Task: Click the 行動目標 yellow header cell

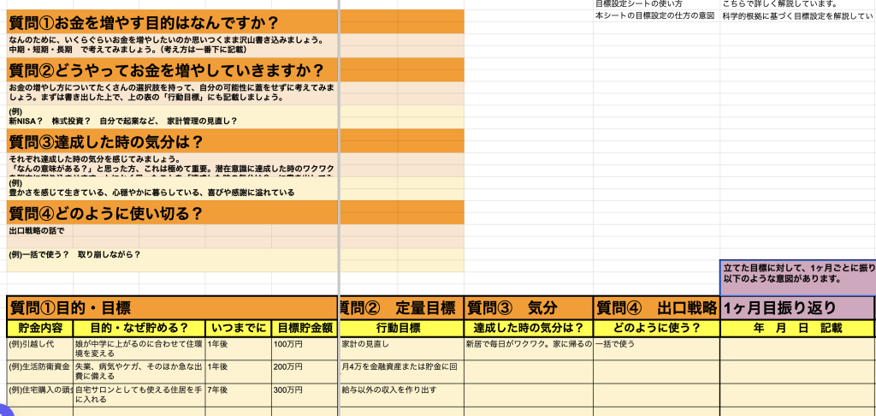Action: [x=402, y=328]
